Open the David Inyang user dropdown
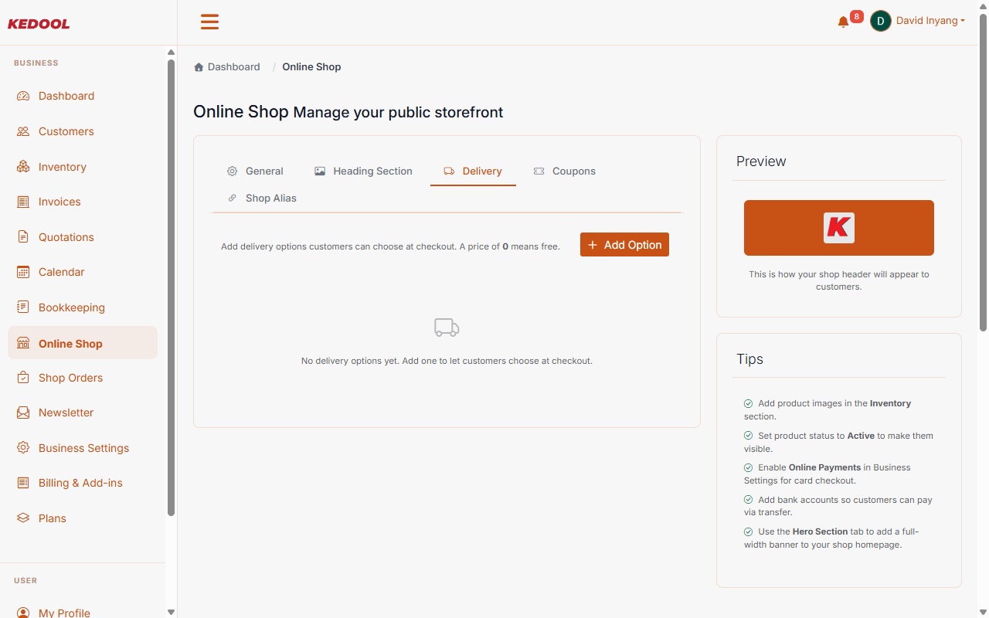The width and height of the screenshot is (989, 618). [x=930, y=21]
